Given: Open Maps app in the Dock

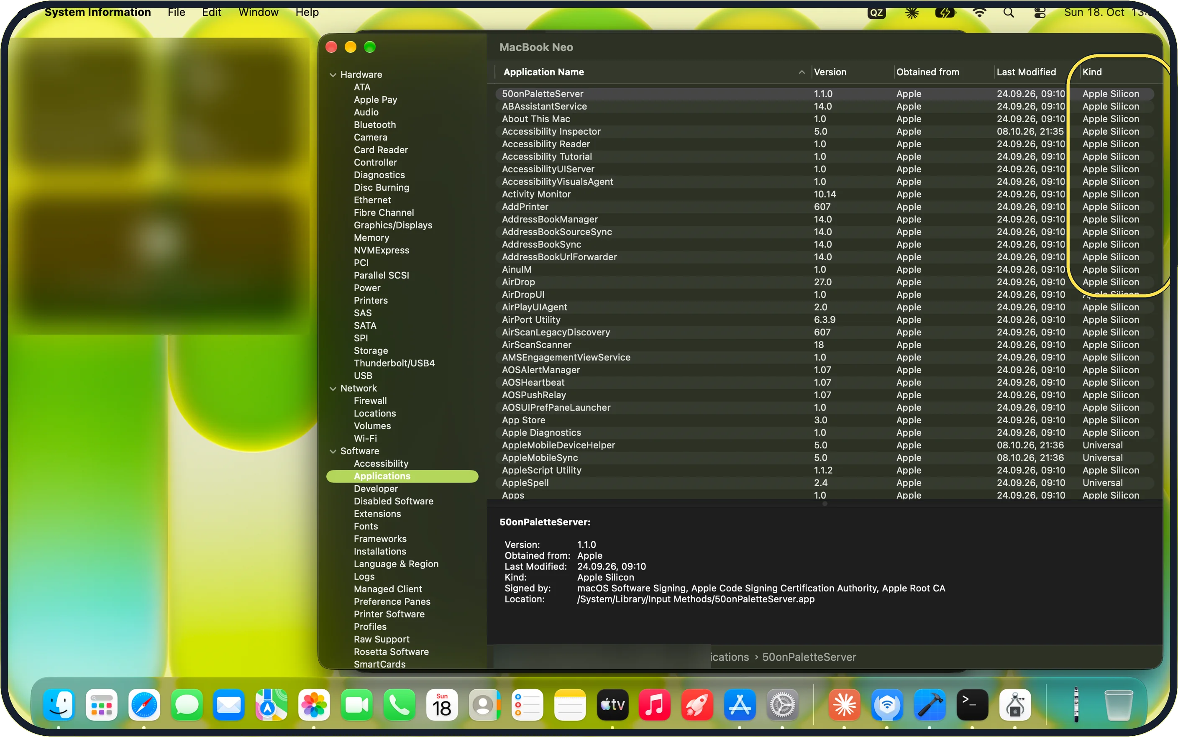Looking at the screenshot, I should click(x=271, y=704).
